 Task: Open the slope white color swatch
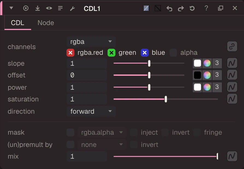198,63
